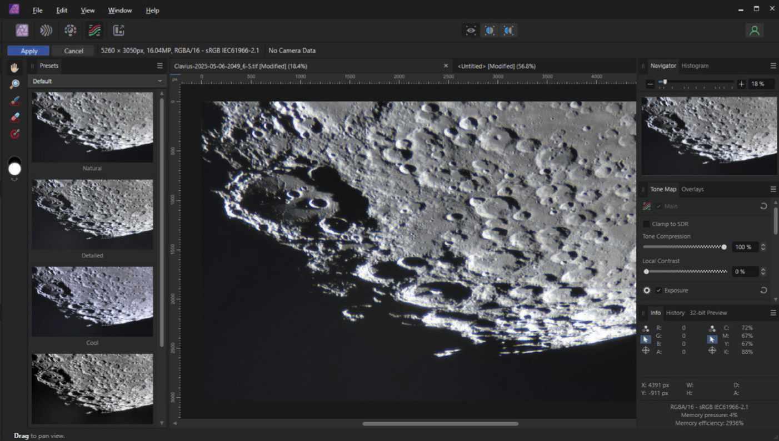
Task: Click the Tone Compression slider handle
Action: 723,247
